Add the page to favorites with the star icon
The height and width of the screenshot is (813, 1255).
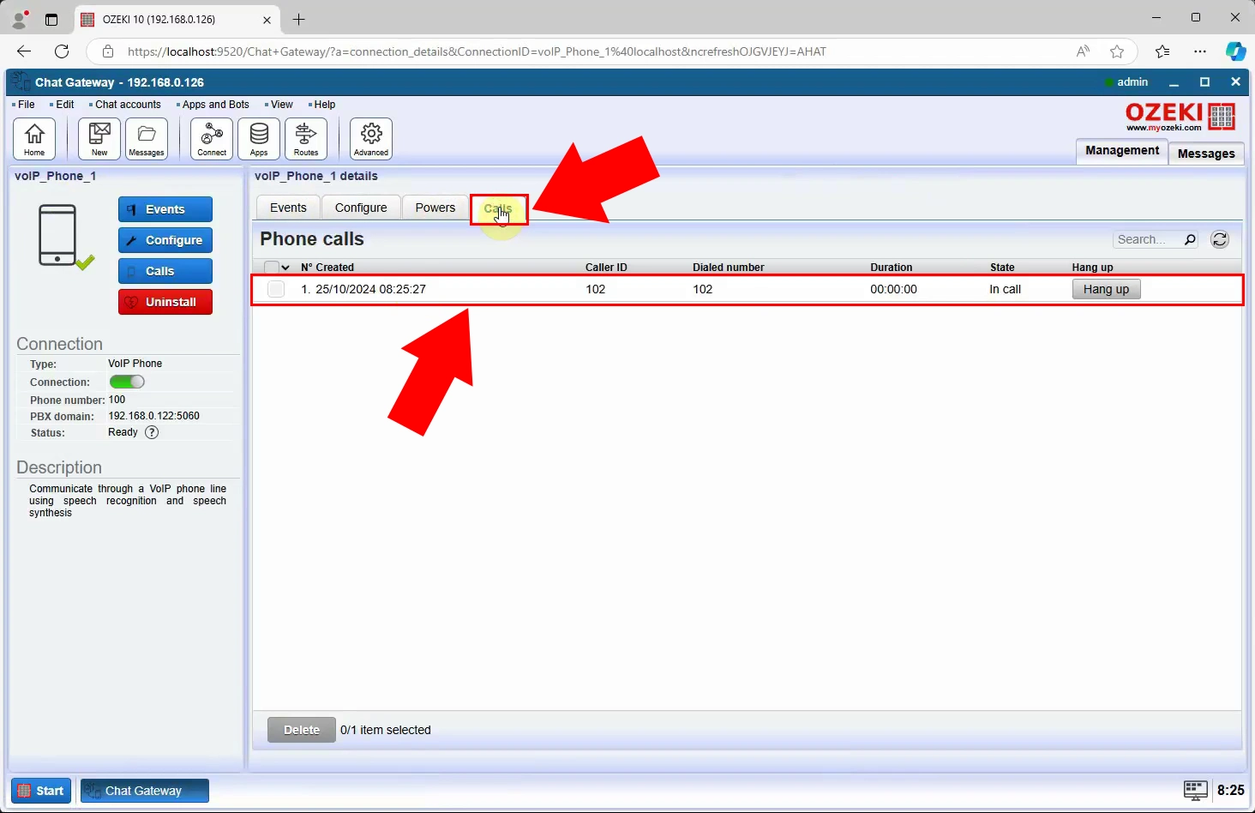click(1117, 51)
